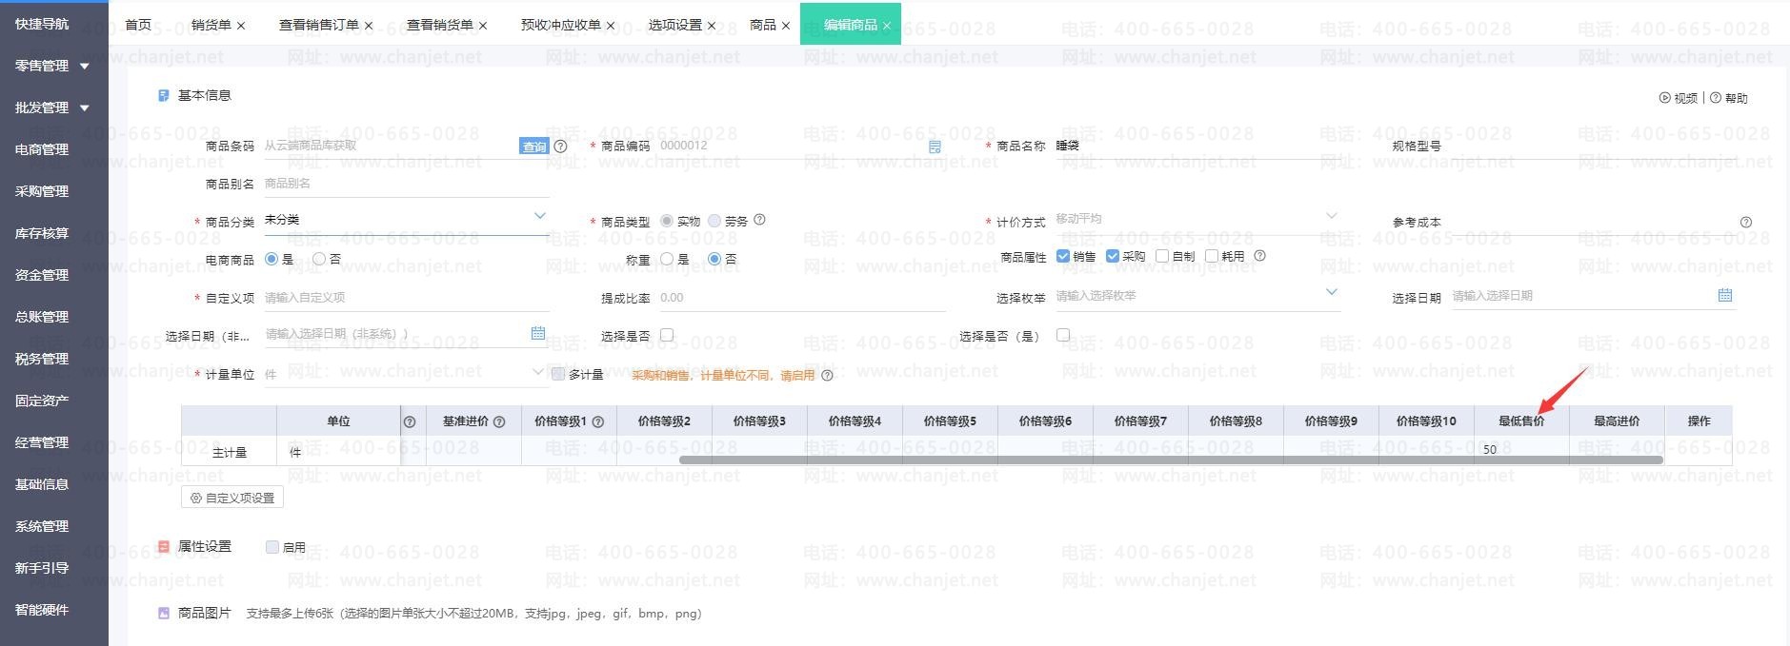Enable the 多计量 checkbox

559,374
